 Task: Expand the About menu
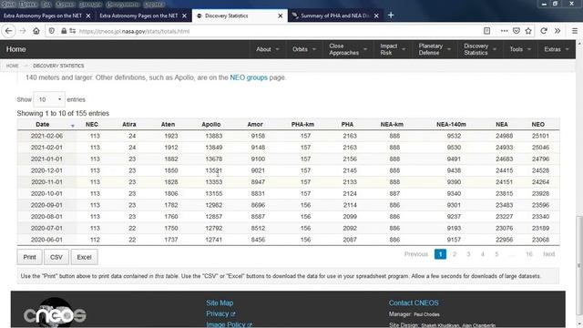pyautogui.click(x=267, y=49)
